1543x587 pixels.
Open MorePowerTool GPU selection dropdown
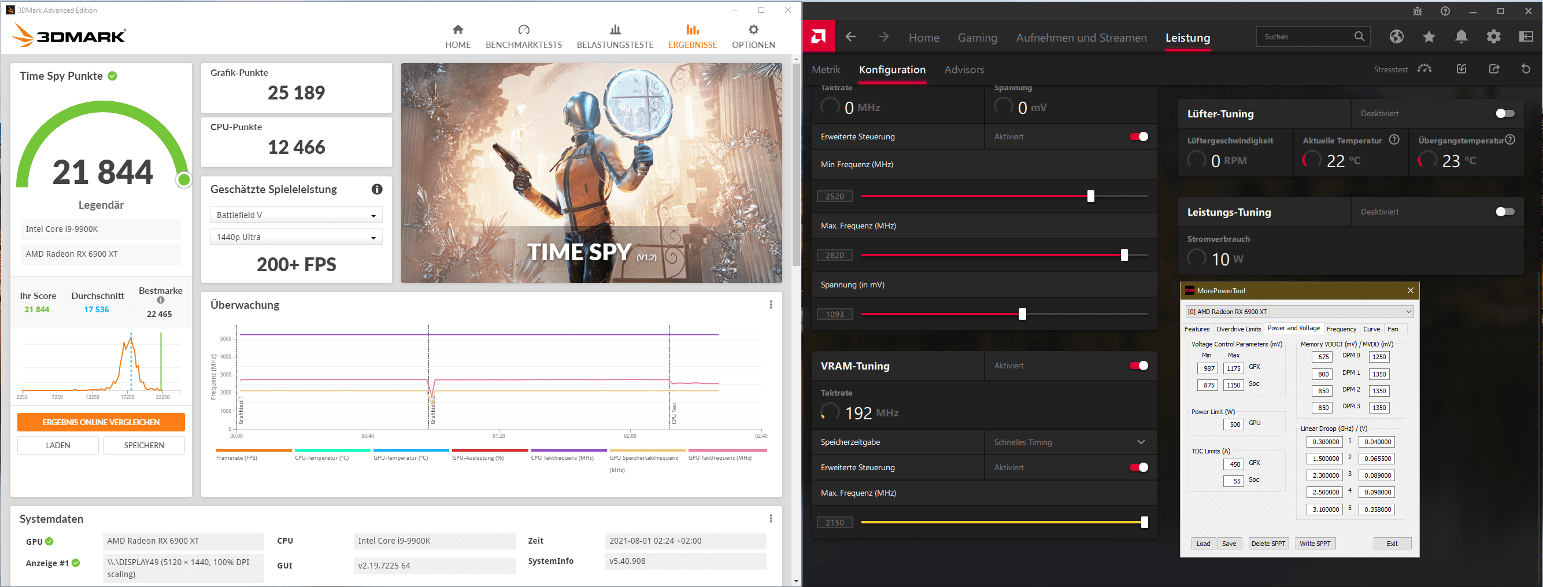tap(1299, 312)
